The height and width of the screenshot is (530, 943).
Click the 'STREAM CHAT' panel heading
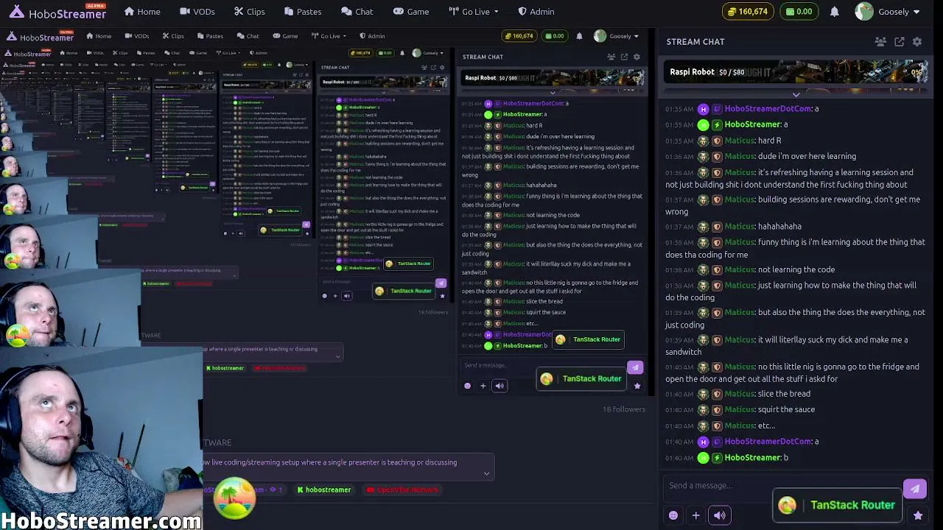695,42
